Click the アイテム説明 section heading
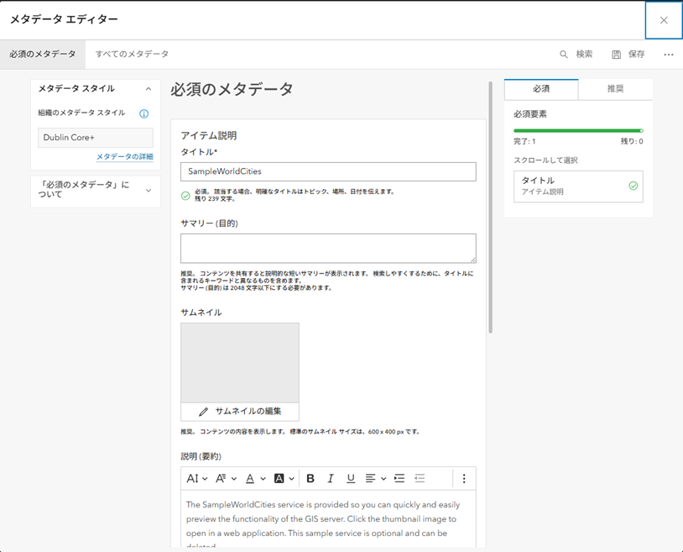The width and height of the screenshot is (683, 552). [x=209, y=135]
